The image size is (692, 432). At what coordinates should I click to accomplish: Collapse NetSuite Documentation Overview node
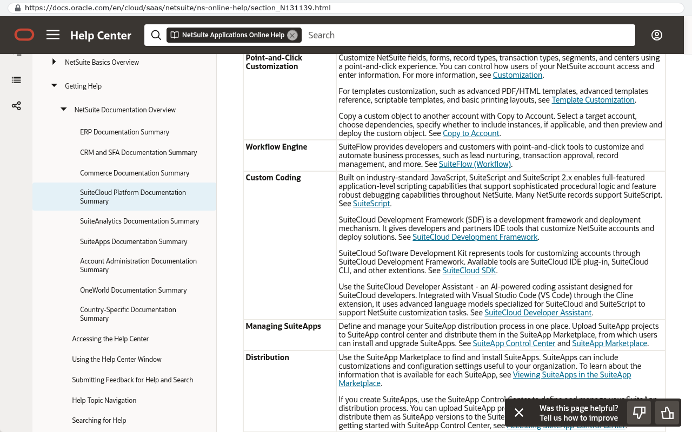pyautogui.click(x=64, y=110)
